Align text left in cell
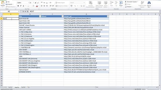 (42, 6)
